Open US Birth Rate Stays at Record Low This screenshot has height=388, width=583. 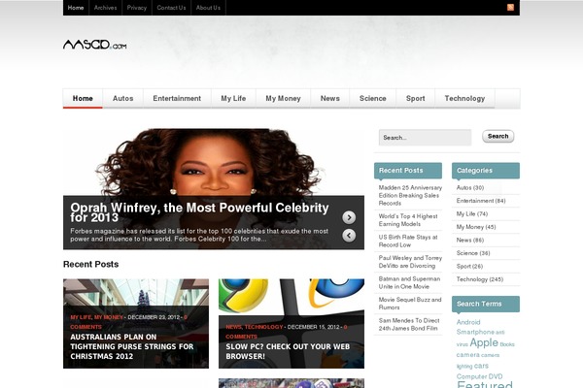(408, 241)
